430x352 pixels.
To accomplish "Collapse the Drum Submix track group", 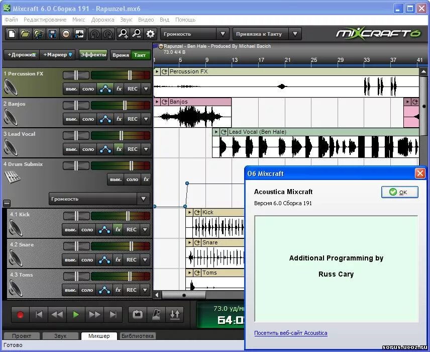I will (7, 203).
